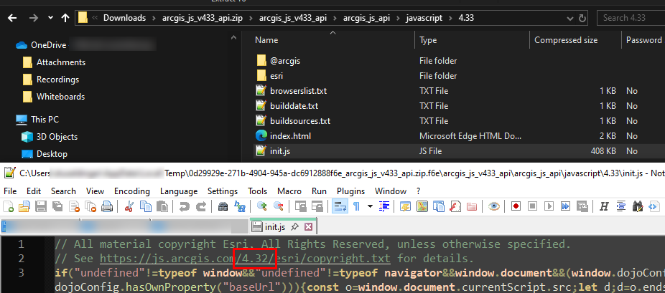This screenshot has width=665, height=293.
Task: Expand address bar previous locations dropdown
Action: [569, 18]
